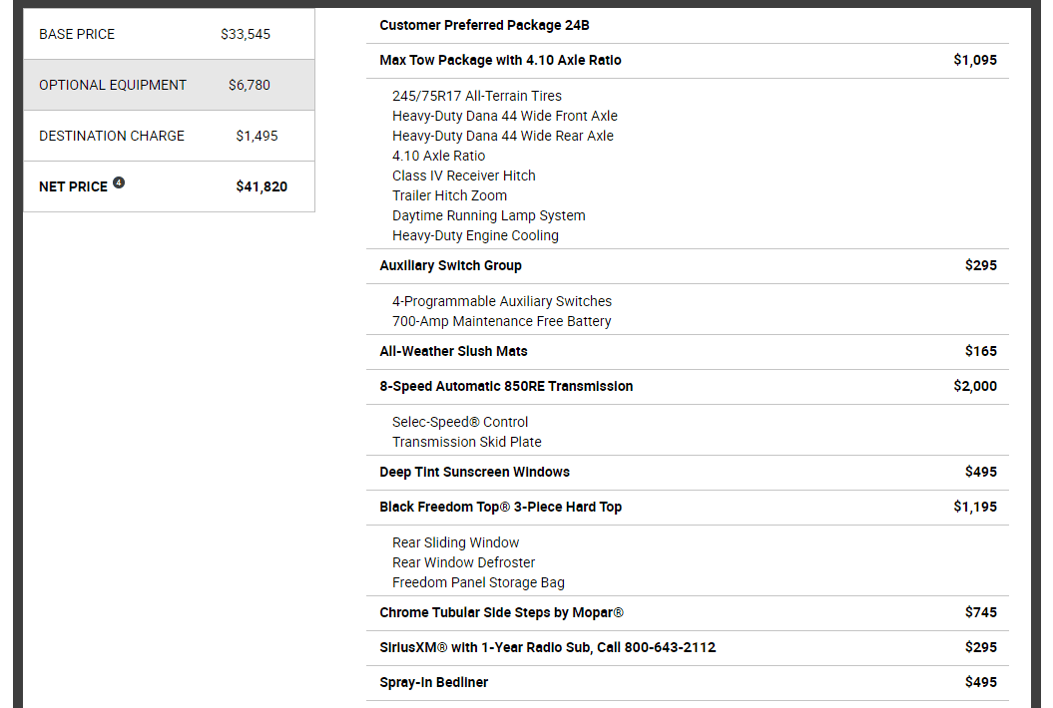Click Heavy-Duty Dana 44 Wide Rear Axle

(x=503, y=137)
